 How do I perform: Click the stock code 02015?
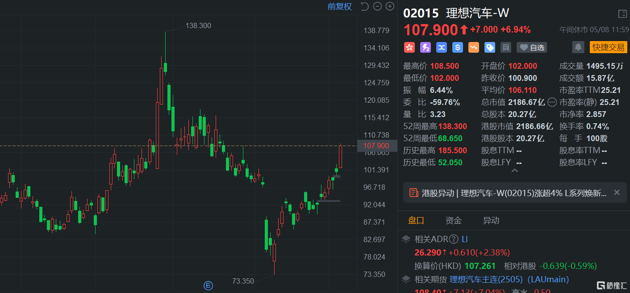tap(421, 13)
